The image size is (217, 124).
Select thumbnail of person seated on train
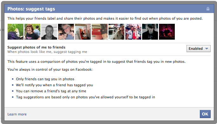click(x=83, y=32)
